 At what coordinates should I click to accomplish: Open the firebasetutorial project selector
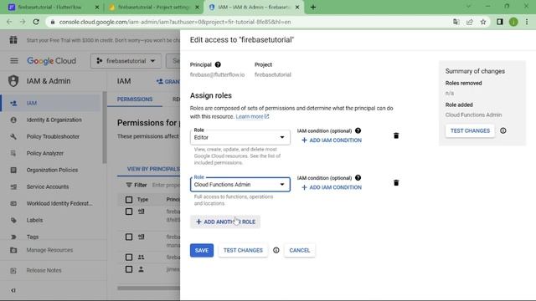126,61
